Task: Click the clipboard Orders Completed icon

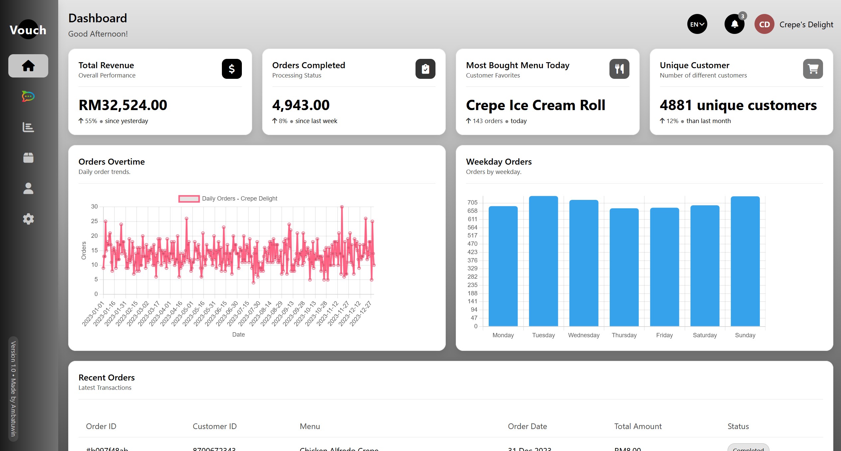Action: 425,69
